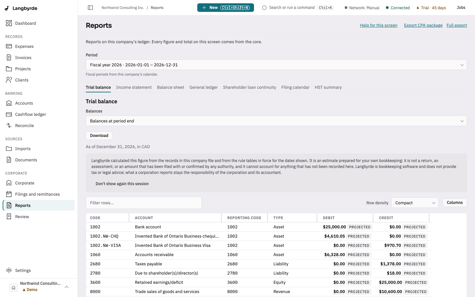The width and height of the screenshot is (475, 297).
Task: Click the Filter rows input field
Action: pyautogui.click(x=144, y=203)
